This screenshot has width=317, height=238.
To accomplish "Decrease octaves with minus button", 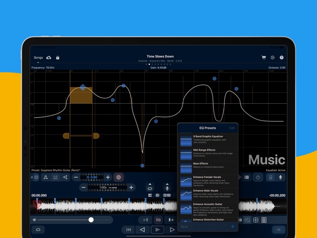I will (76, 177).
